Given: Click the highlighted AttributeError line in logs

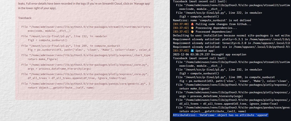Looking at the screenshot, I should click(x=221, y=115).
